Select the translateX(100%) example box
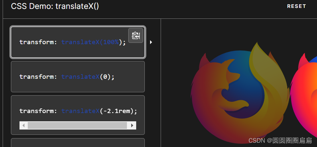The image size is (317, 147). 78,42
